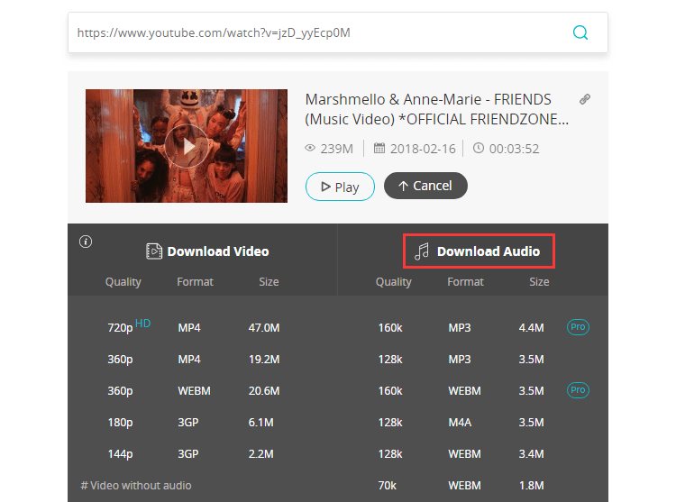Click the Cancel button
Screen dimensions: 676x502
(425, 186)
